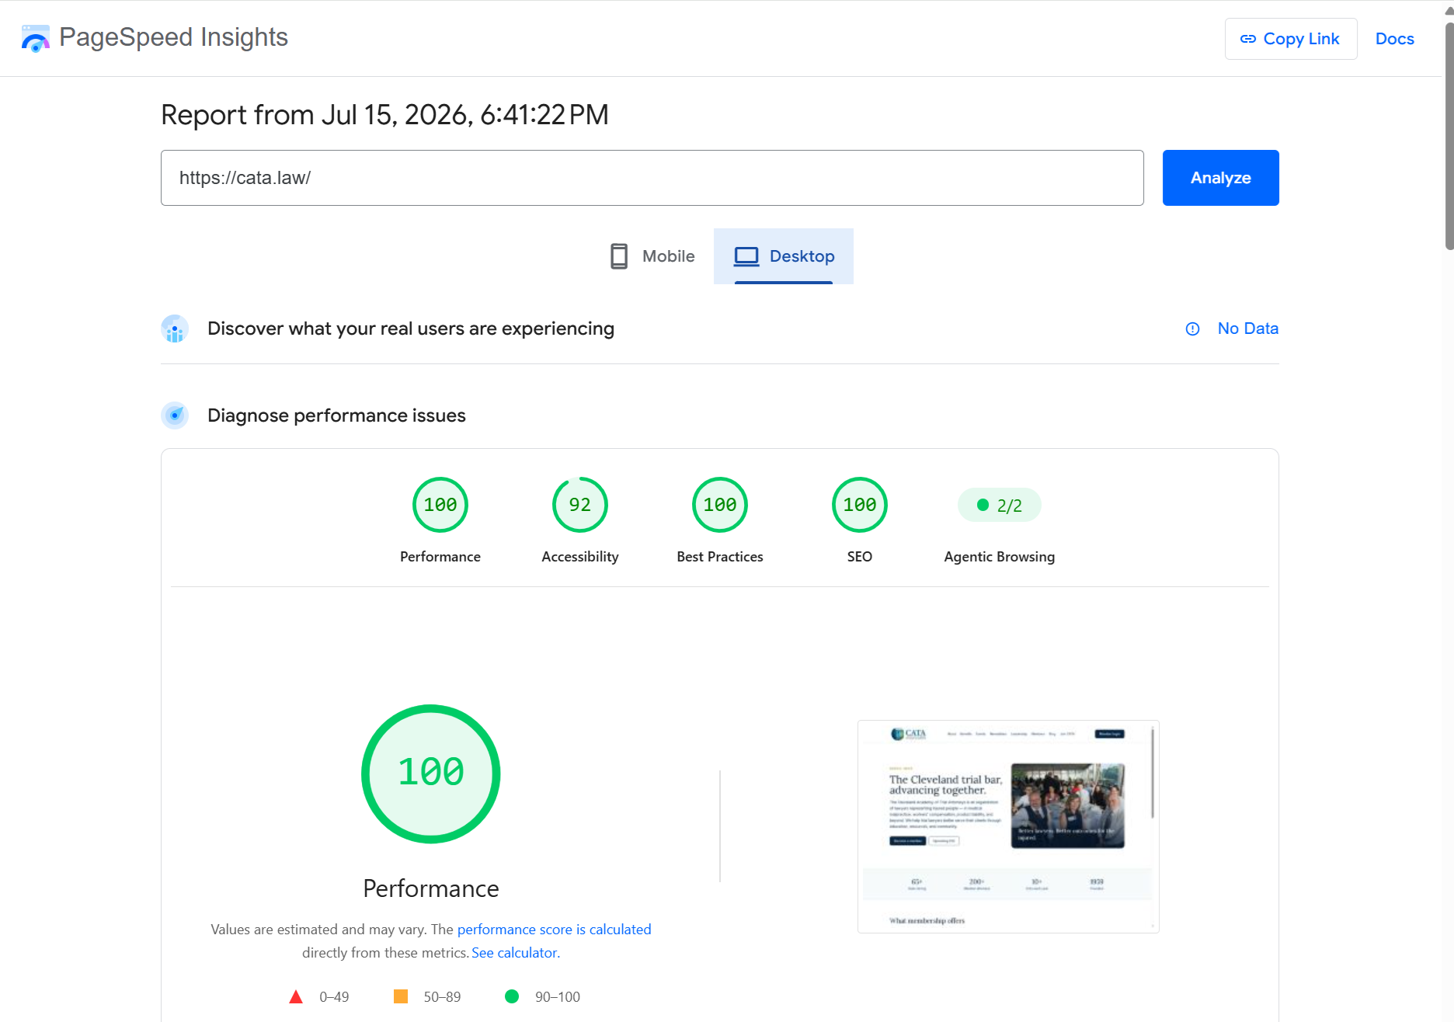Click the red triangle 0–49 legend icon
Image resolution: width=1454 pixels, height=1022 pixels.
296,996
